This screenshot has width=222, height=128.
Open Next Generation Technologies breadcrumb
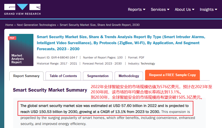[x=36, y=25]
